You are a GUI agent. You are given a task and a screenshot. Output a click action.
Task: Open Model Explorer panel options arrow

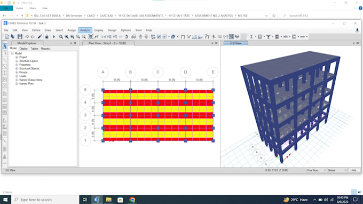click(x=71, y=43)
